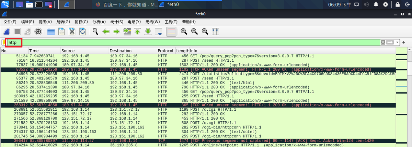Open the 帮助(H) menu
The image size is (412, 147).
[188, 22]
